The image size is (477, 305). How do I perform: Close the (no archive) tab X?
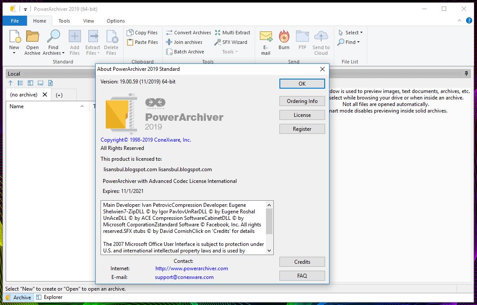click(x=45, y=94)
